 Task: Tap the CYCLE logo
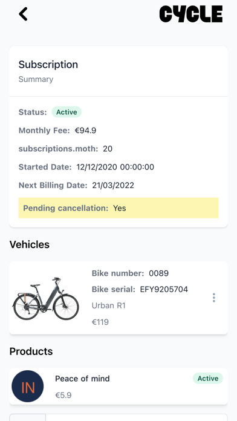pos(191,15)
